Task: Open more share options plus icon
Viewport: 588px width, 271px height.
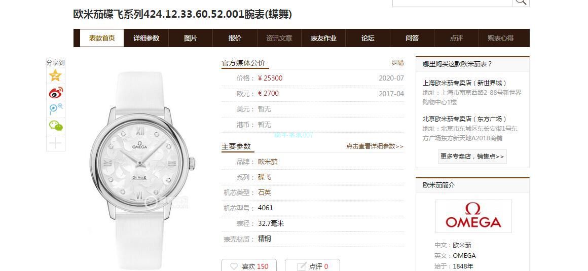Action: pos(55,143)
